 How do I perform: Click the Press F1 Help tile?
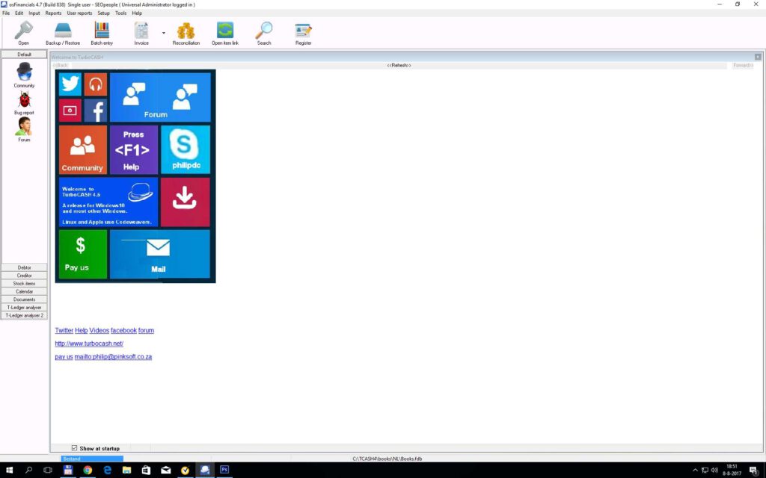(133, 149)
